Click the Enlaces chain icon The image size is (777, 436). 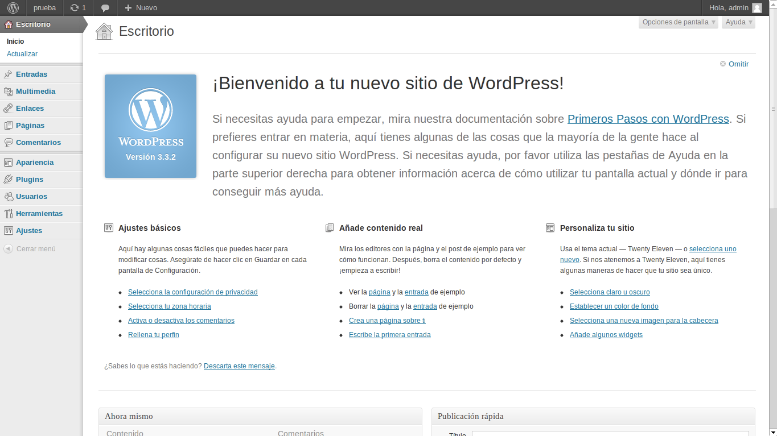point(9,109)
